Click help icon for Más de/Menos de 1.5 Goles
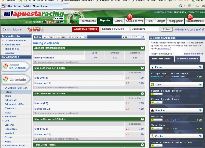Image resolution: width=205 pixels, height=148 pixels. coord(142,68)
